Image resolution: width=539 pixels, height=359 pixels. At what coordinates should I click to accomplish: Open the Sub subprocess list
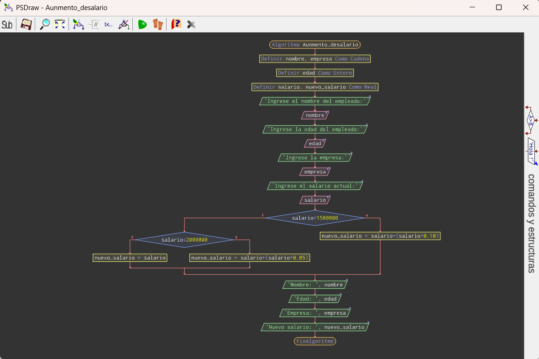(x=7, y=25)
